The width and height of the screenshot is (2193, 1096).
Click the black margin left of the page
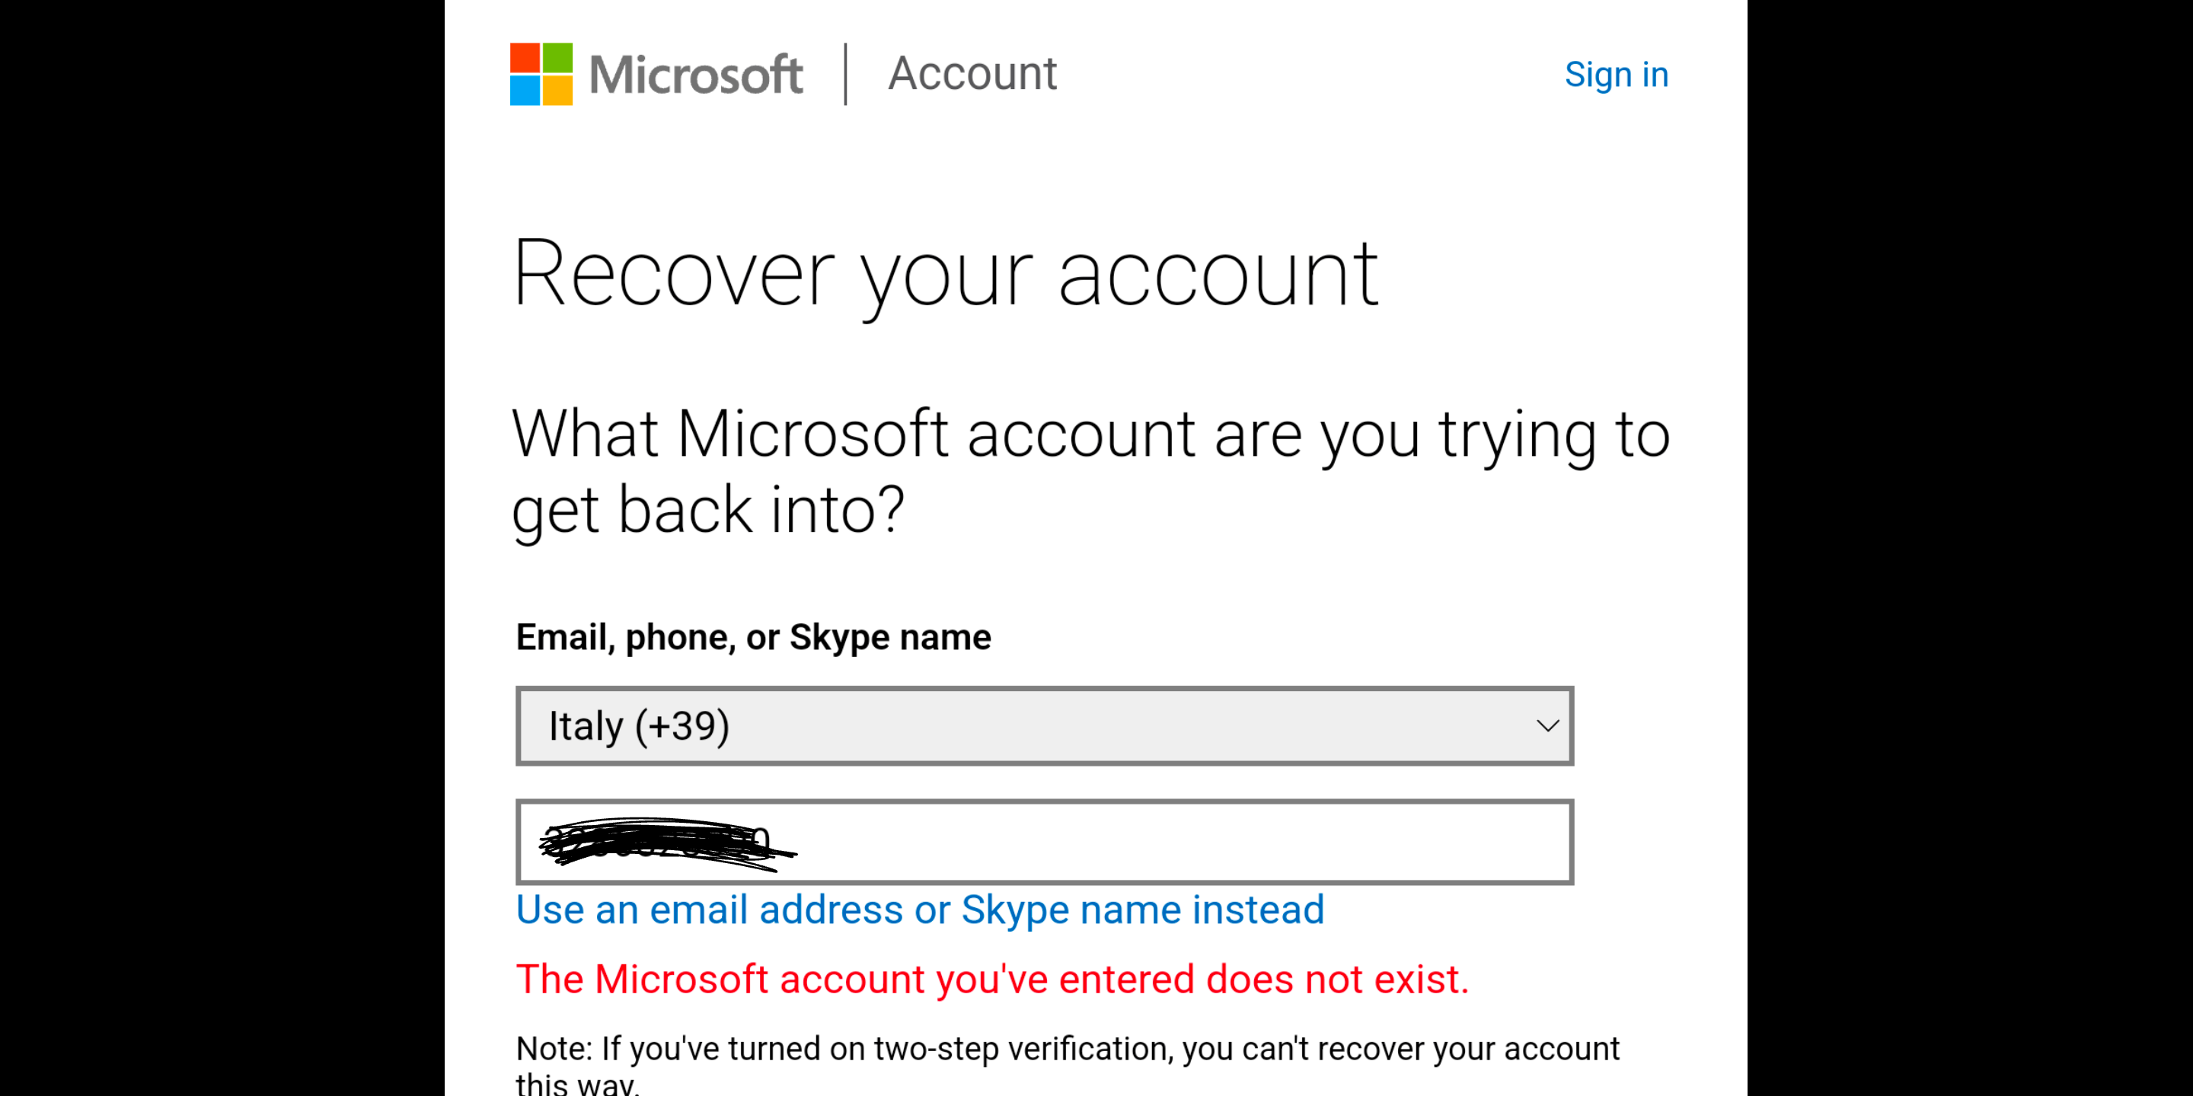pos(222,548)
